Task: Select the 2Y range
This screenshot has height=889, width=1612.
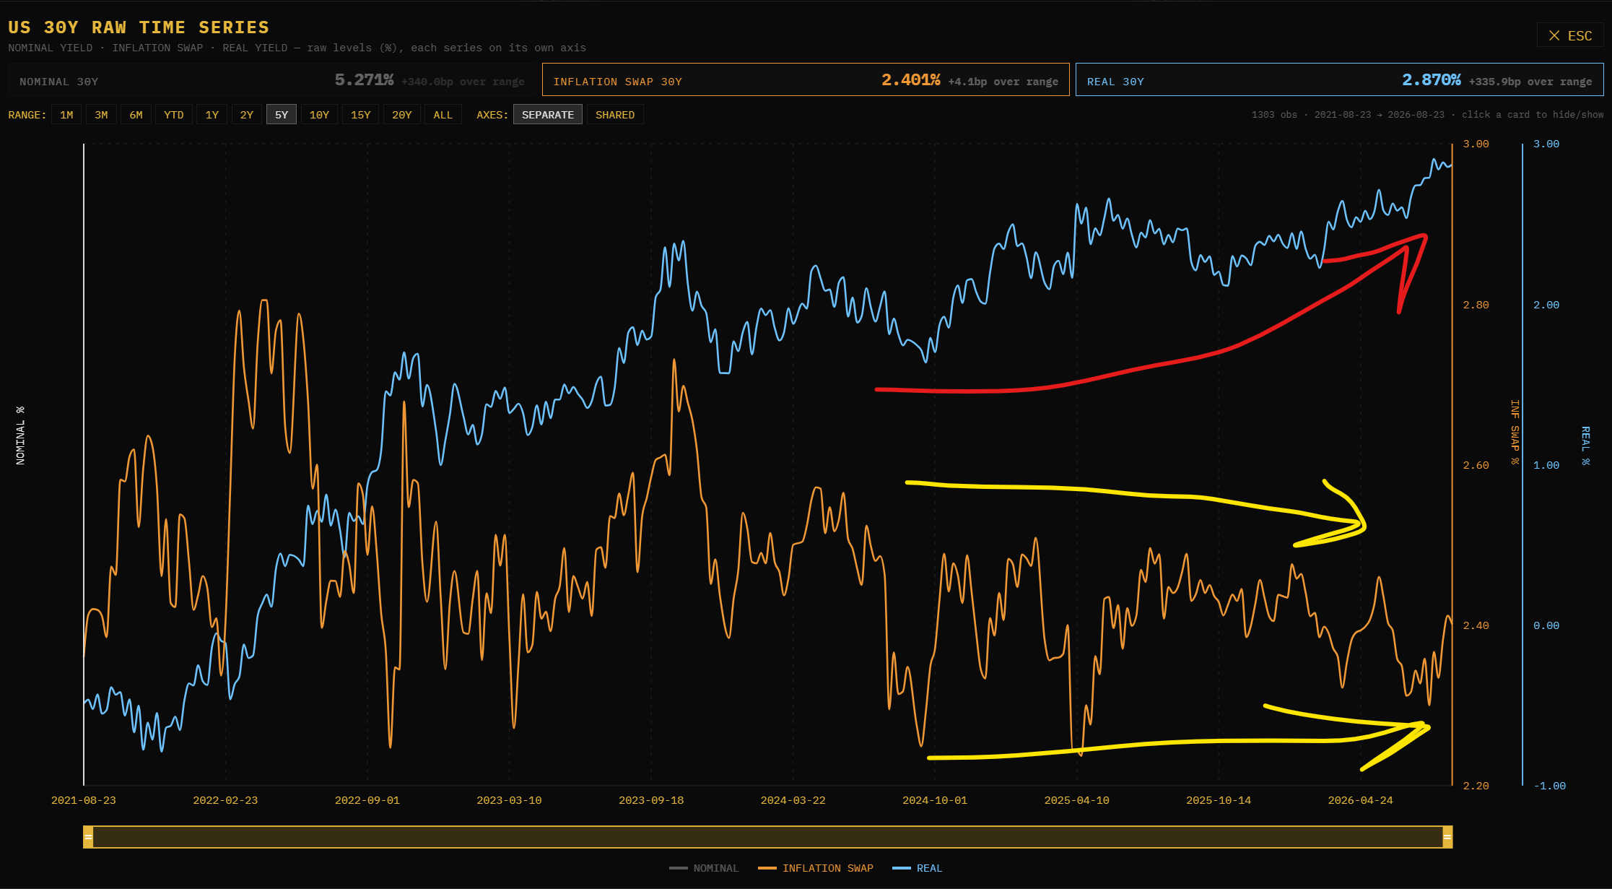Action: 247,115
